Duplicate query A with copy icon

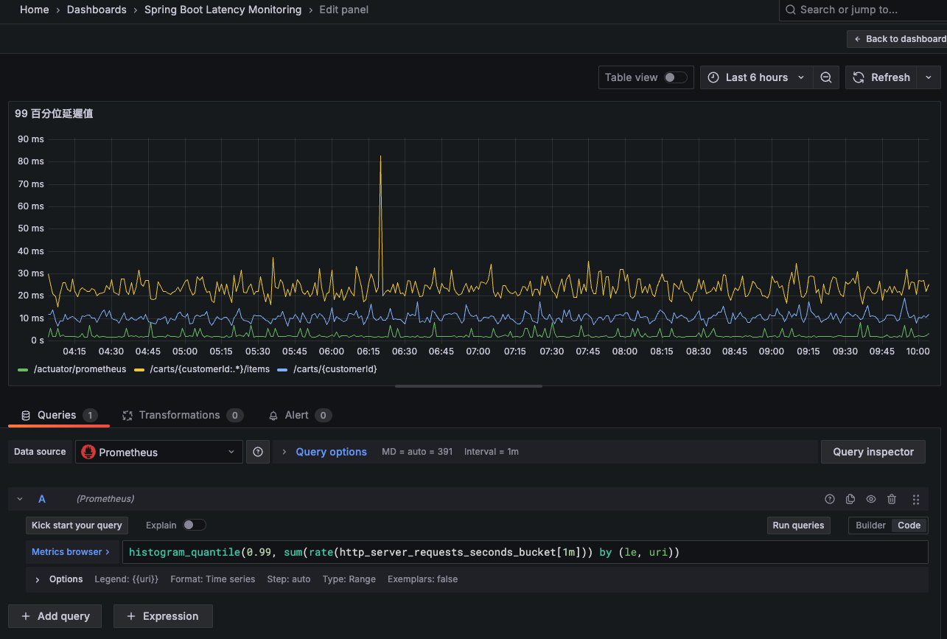[850, 499]
